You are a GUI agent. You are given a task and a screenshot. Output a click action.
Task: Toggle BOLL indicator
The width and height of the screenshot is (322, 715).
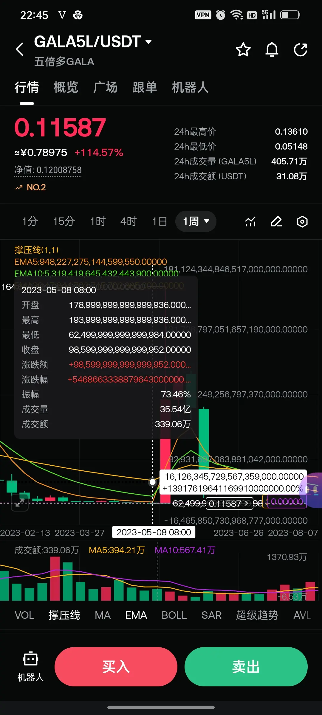tap(174, 615)
